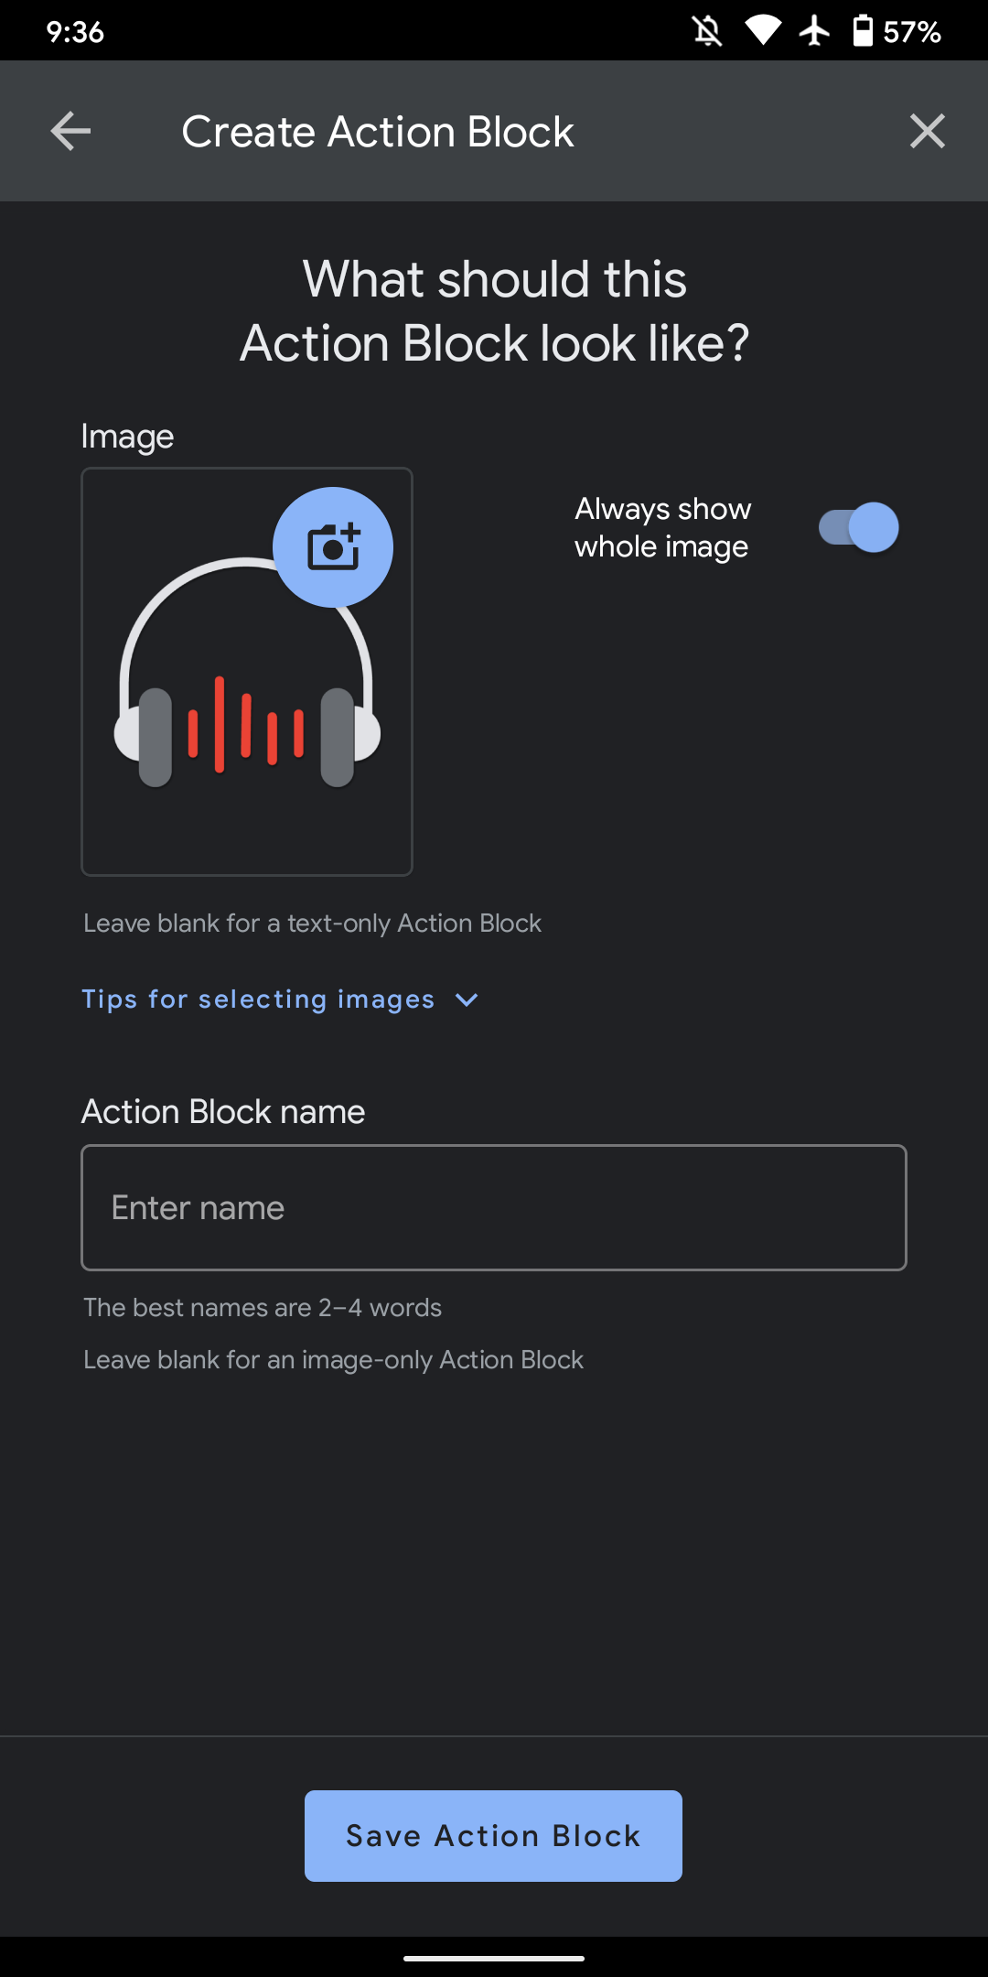The image size is (988, 1977).
Task: Dismiss the screen via the X icon
Action: [x=928, y=131]
